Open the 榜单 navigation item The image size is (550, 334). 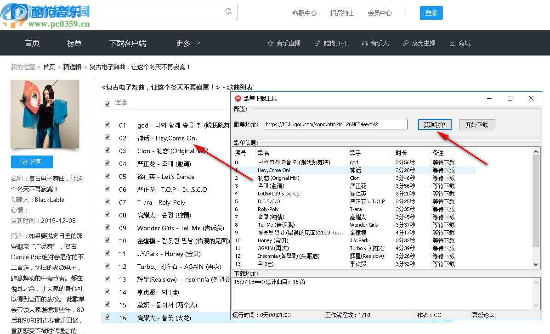74,43
